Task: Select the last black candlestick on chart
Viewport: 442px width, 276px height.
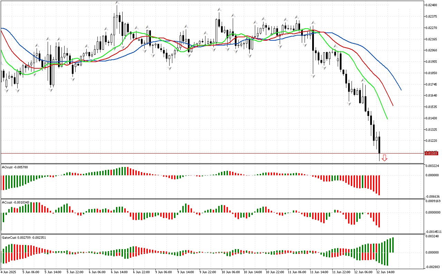Action: click(379, 145)
